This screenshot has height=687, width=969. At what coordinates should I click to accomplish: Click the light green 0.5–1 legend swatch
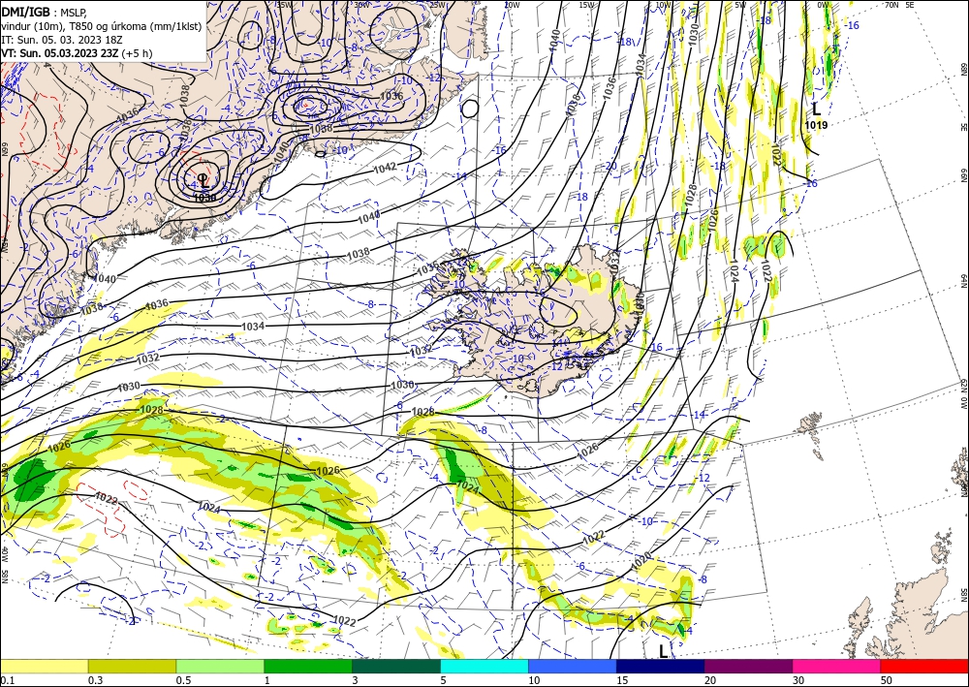coord(220,666)
